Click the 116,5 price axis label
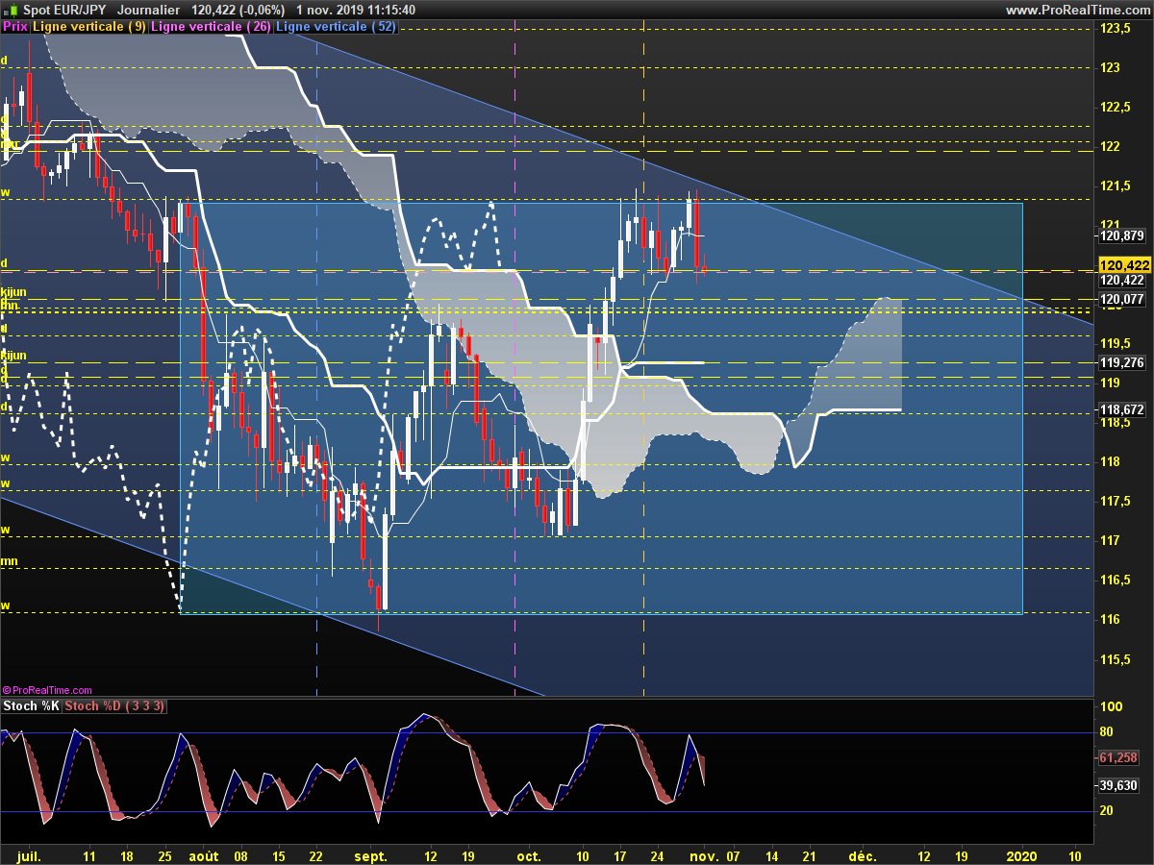This screenshot has height=865, width=1154. pos(1114,580)
